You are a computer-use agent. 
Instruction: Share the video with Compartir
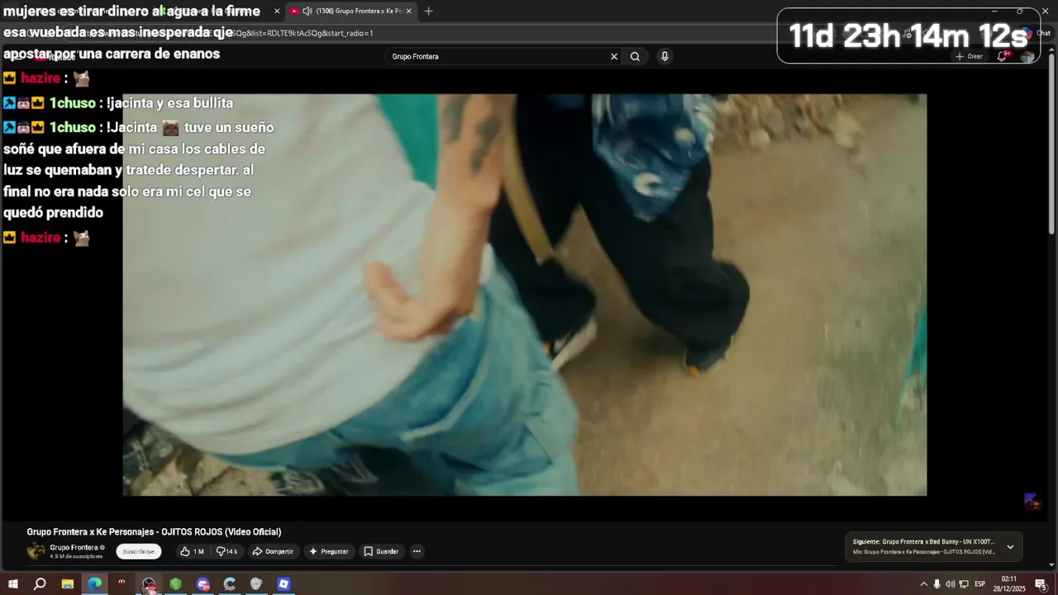click(x=273, y=551)
